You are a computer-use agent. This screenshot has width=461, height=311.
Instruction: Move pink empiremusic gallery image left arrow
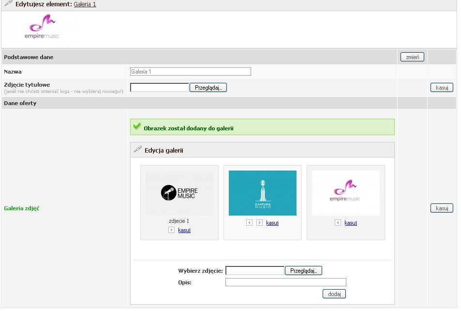[338, 223]
